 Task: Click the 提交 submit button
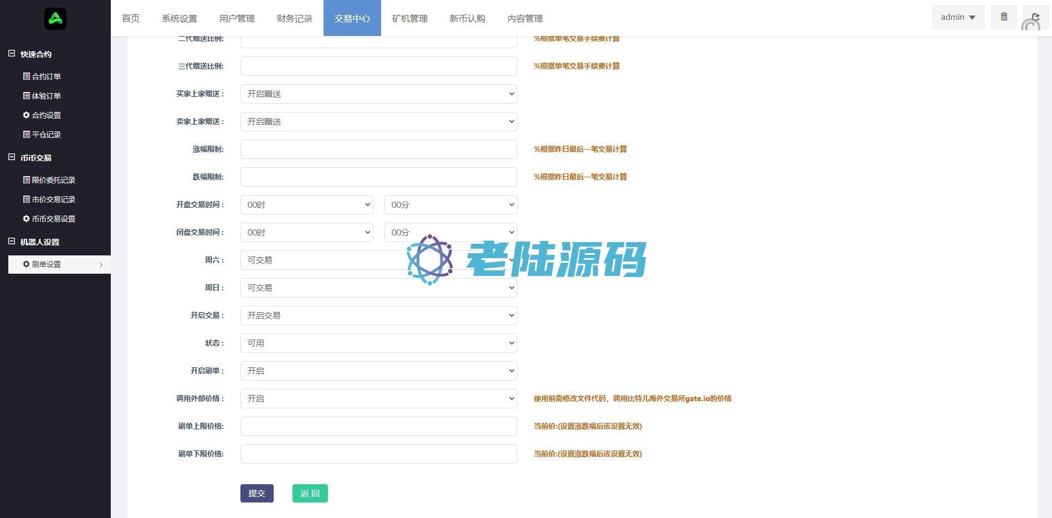(256, 494)
